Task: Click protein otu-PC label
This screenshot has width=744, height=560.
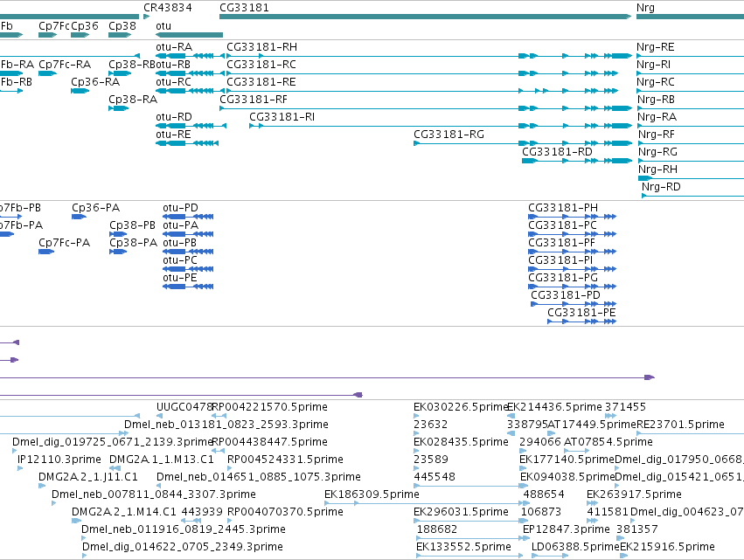Action: point(180,260)
